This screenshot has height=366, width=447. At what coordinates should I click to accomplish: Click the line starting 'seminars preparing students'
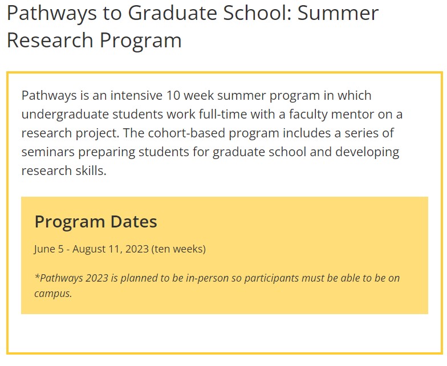tap(210, 152)
